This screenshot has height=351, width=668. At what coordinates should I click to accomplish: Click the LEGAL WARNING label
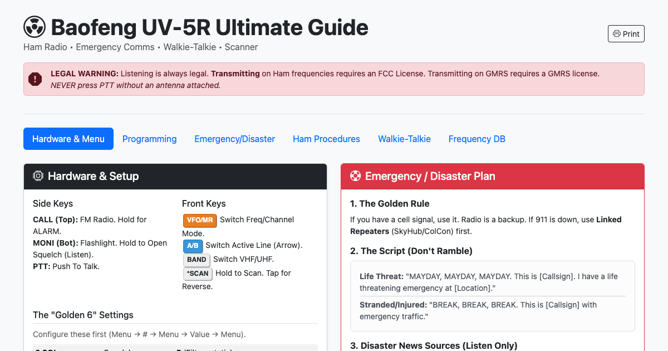(85, 74)
